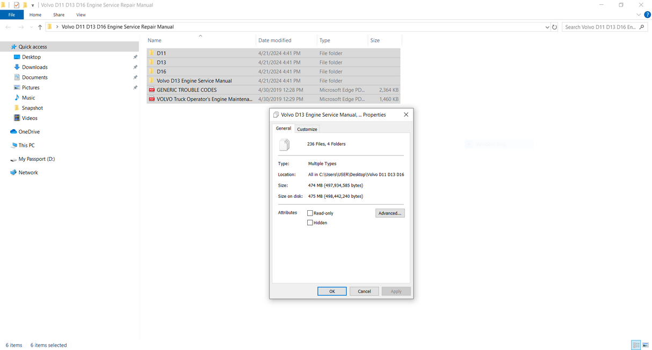Open the File menu
This screenshot has width=652, height=350.
[x=12, y=15]
